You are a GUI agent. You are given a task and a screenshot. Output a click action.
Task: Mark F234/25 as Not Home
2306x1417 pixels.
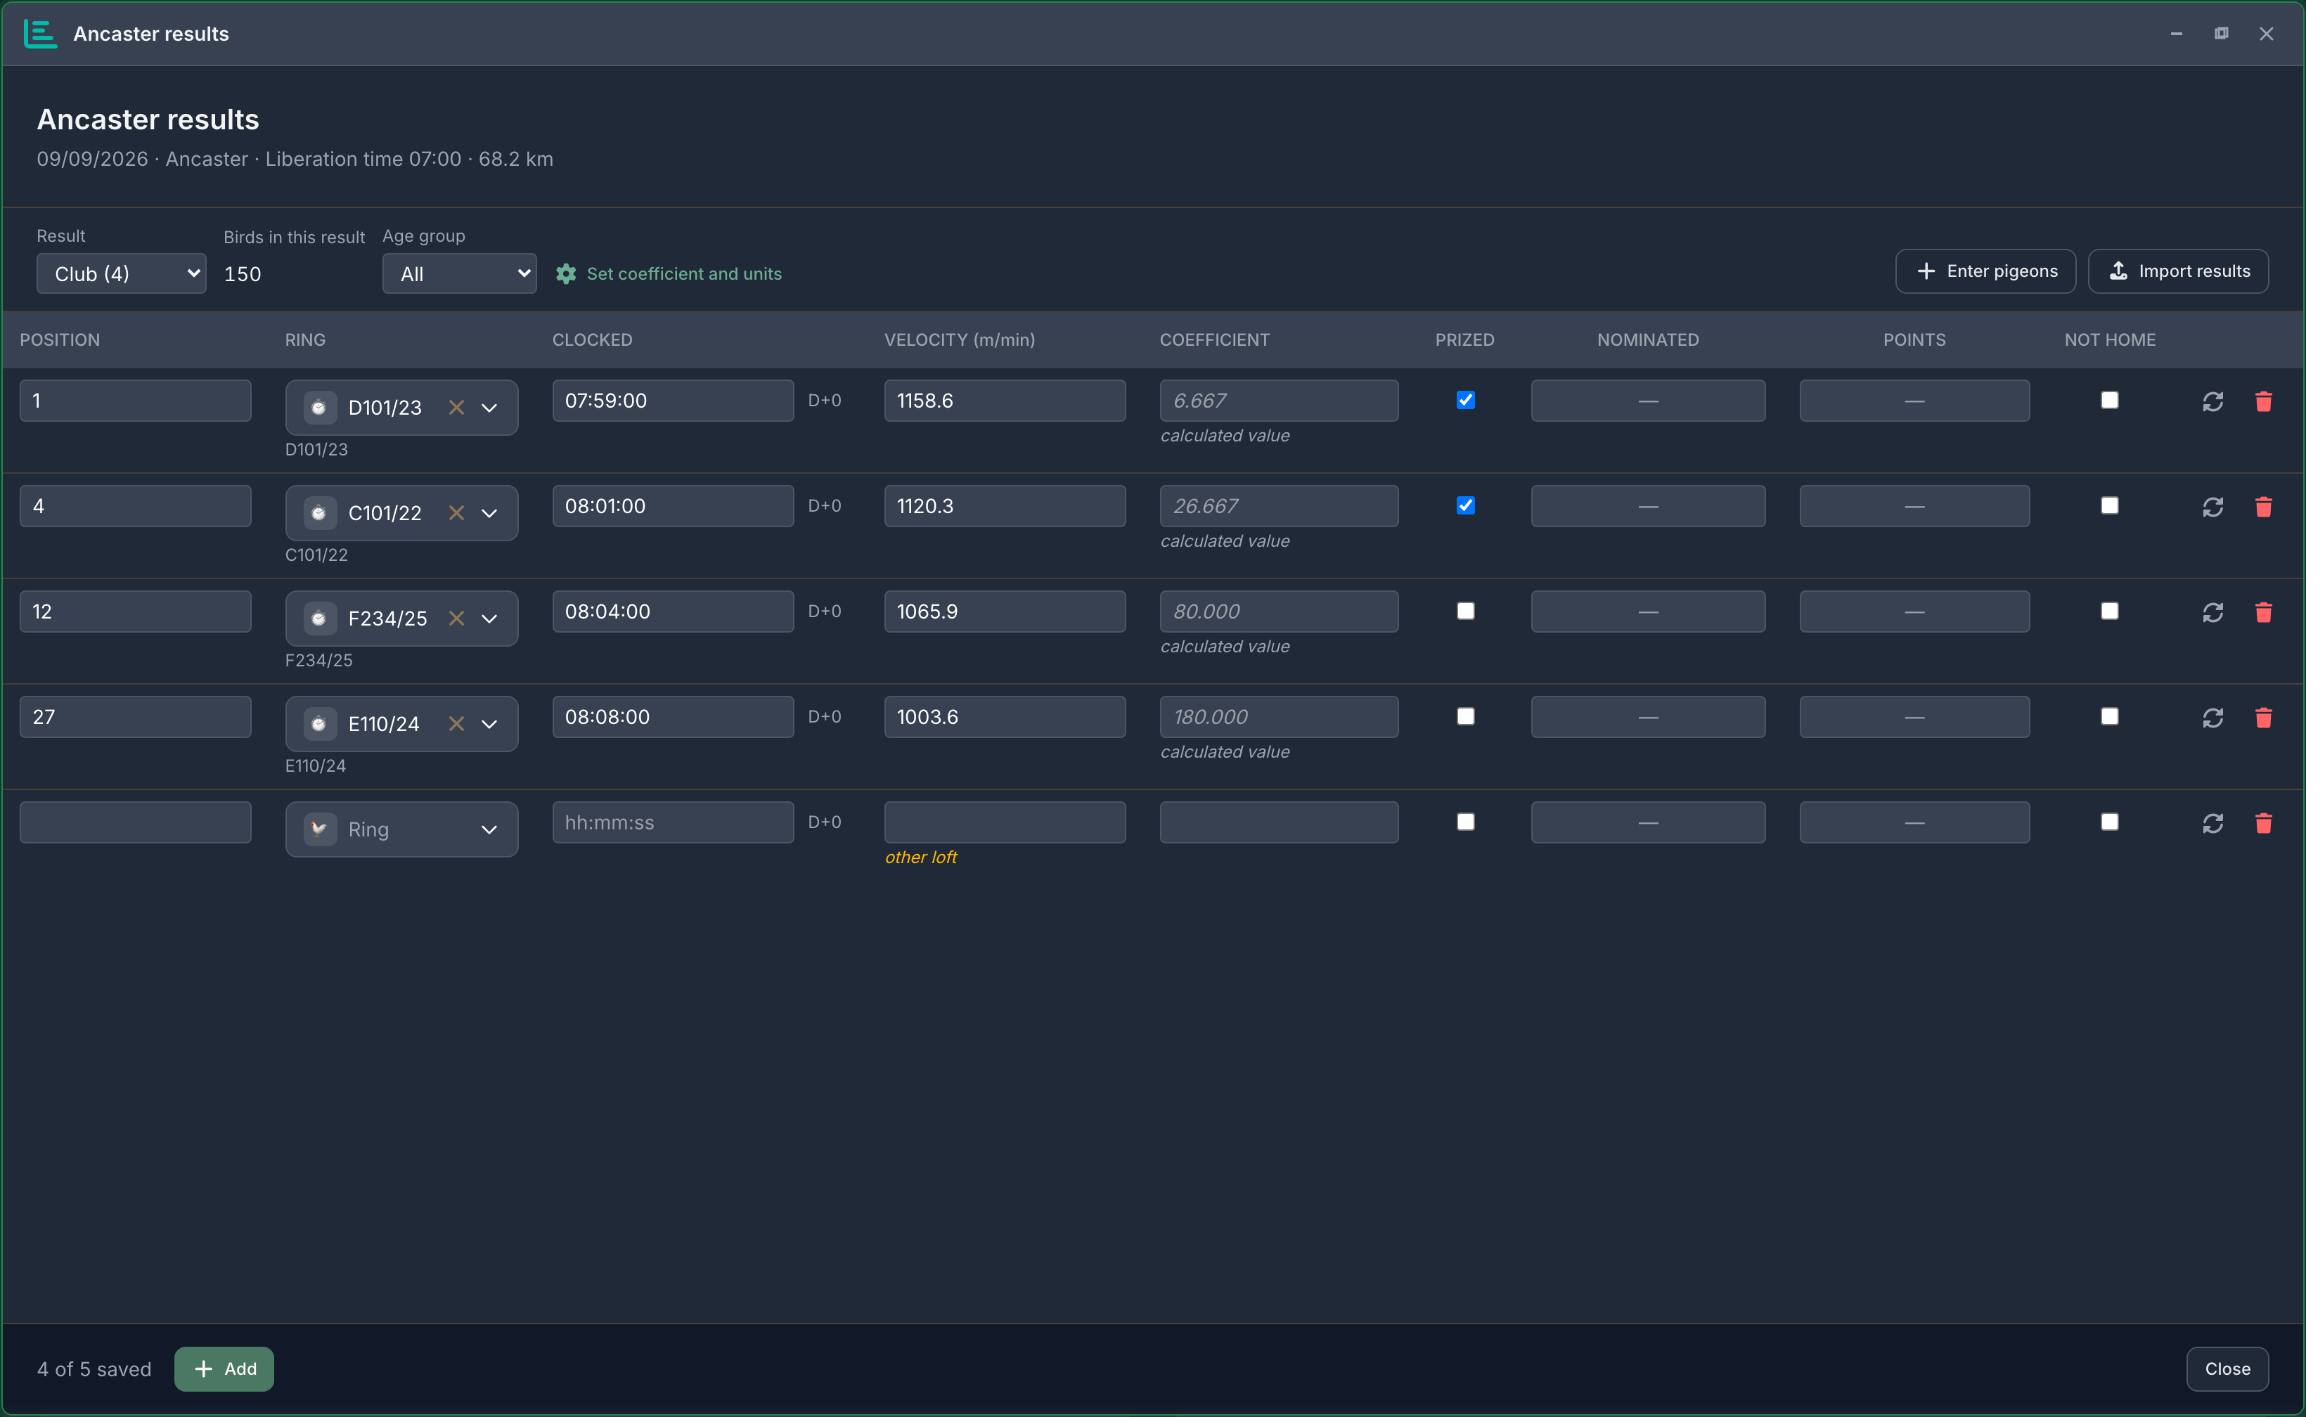click(x=2109, y=611)
